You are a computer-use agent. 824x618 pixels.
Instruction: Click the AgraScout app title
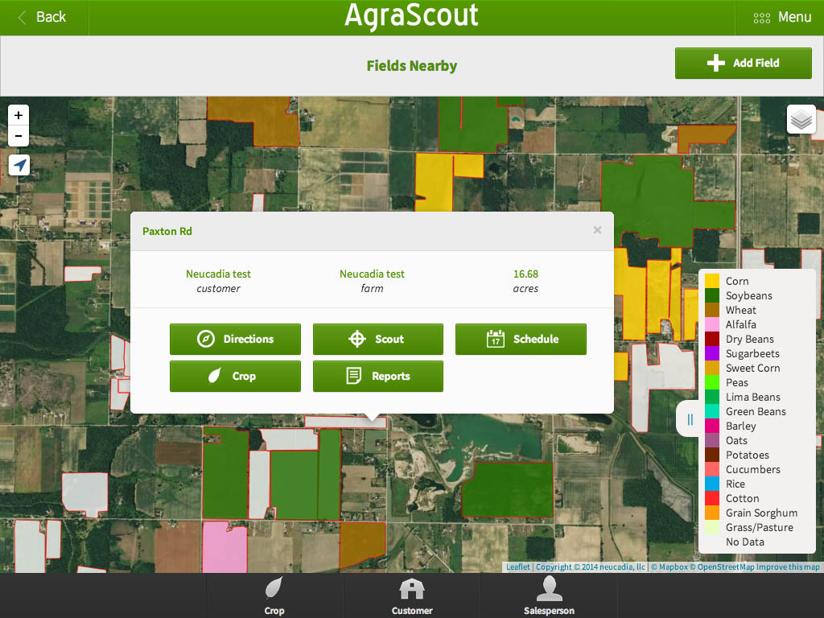[411, 15]
